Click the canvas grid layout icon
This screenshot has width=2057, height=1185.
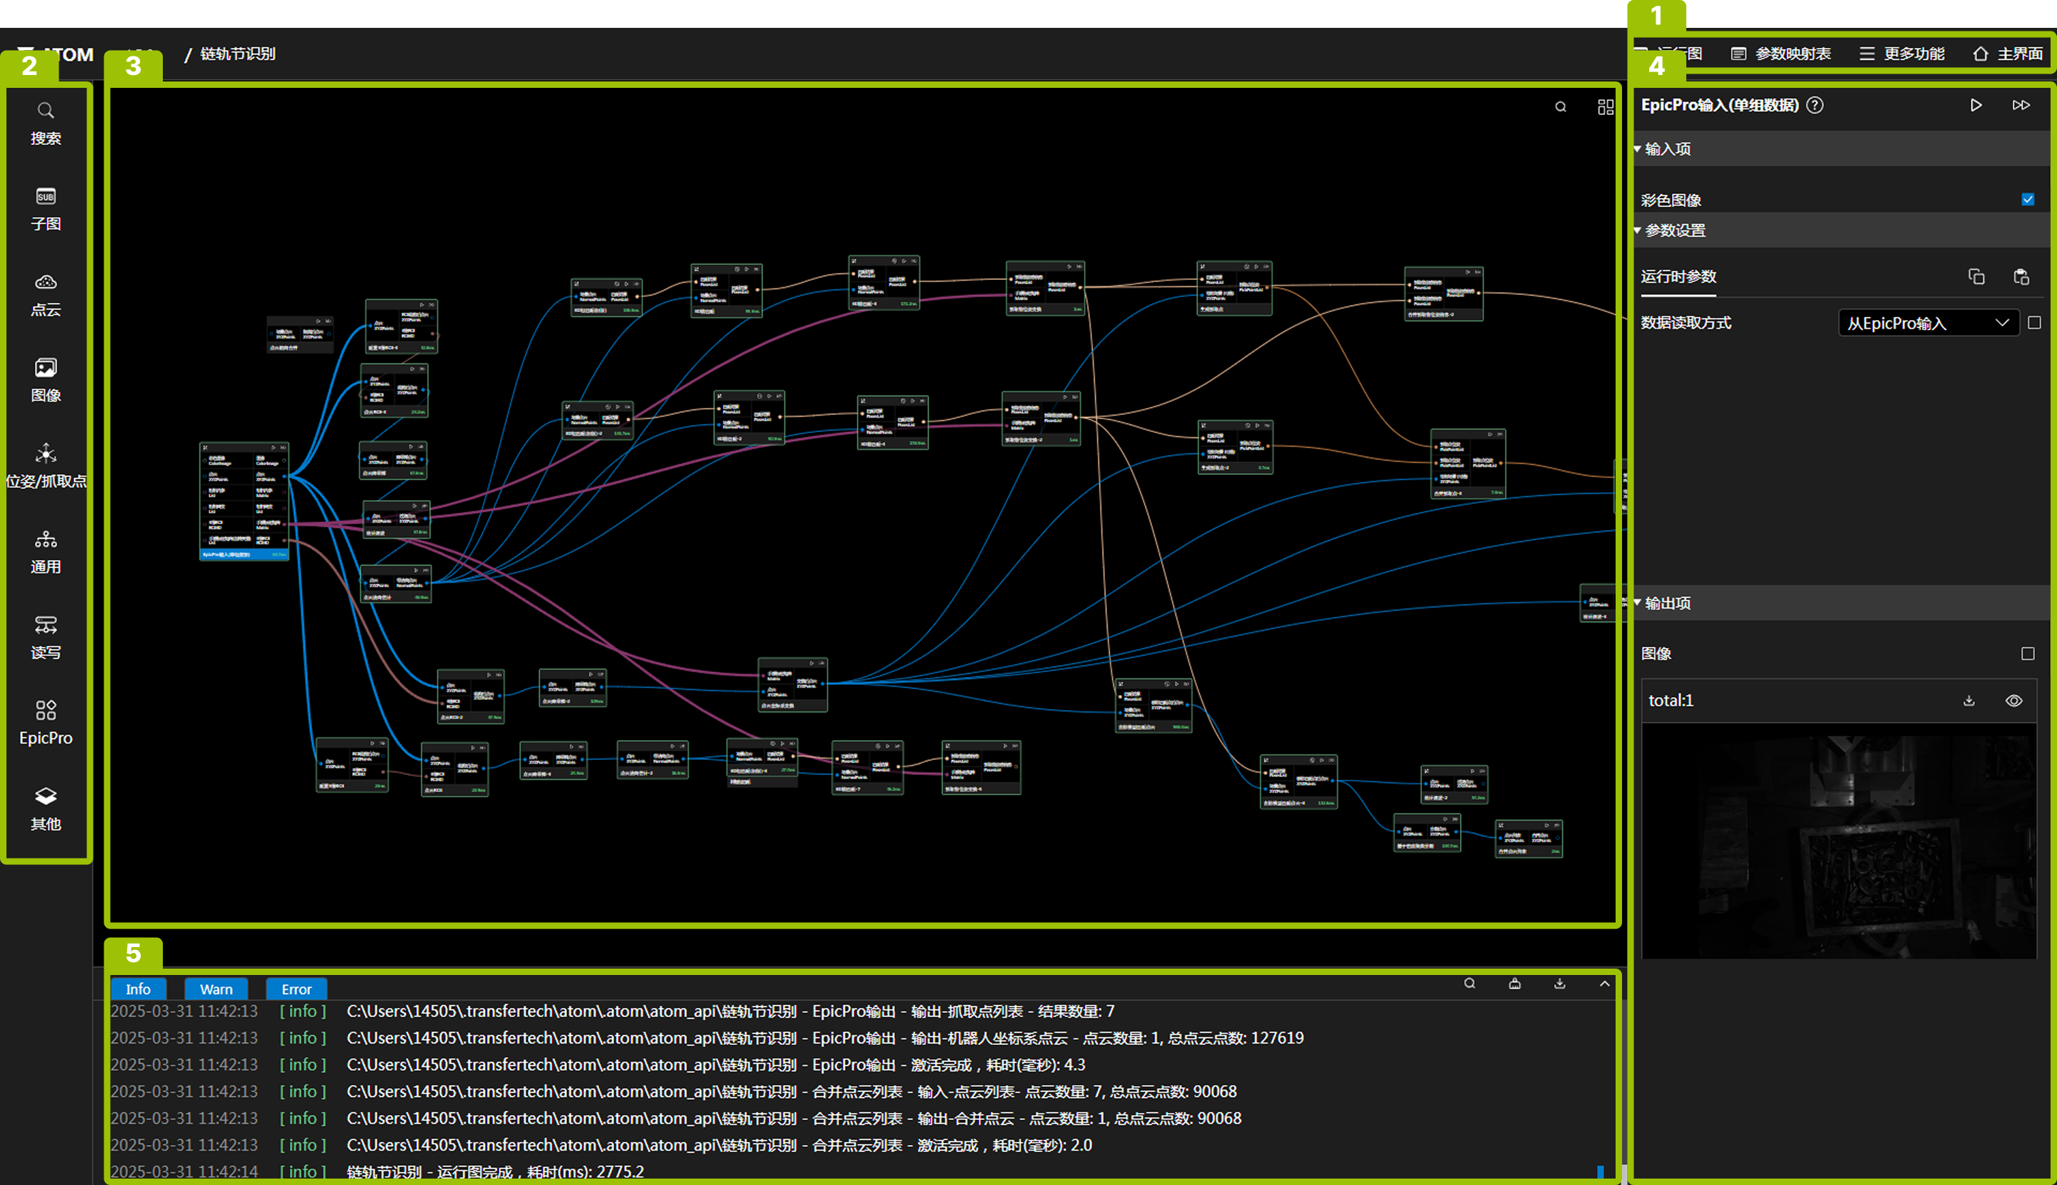pos(1605,107)
